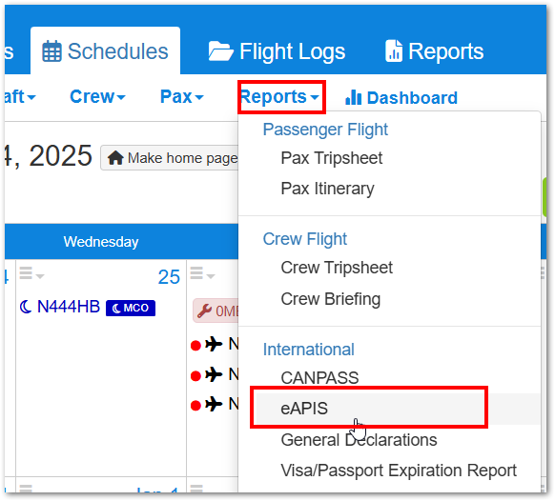Expand the Pax dropdown menu
Screen dimensions: 555x501
(182, 96)
